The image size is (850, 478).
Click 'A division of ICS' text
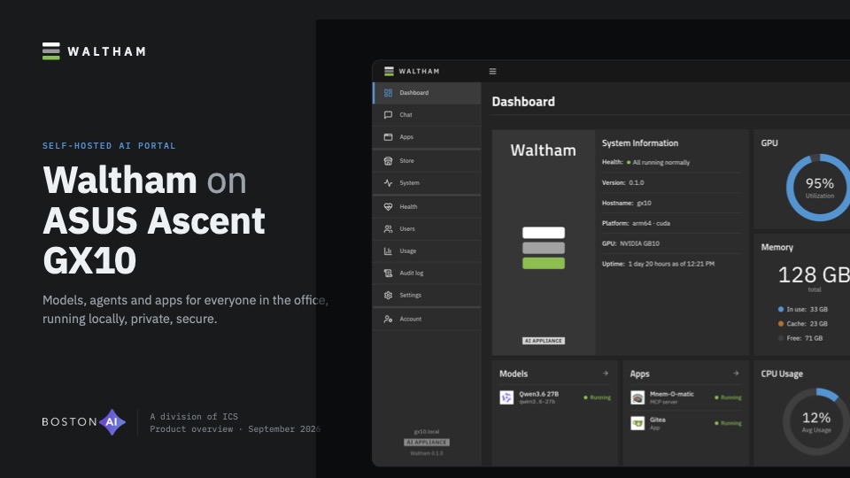click(194, 416)
